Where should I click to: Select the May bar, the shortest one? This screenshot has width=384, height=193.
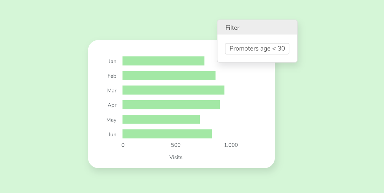(161, 119)
